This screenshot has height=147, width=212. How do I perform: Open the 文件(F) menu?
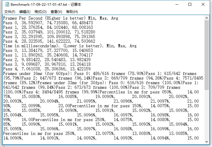pos(10,12)
